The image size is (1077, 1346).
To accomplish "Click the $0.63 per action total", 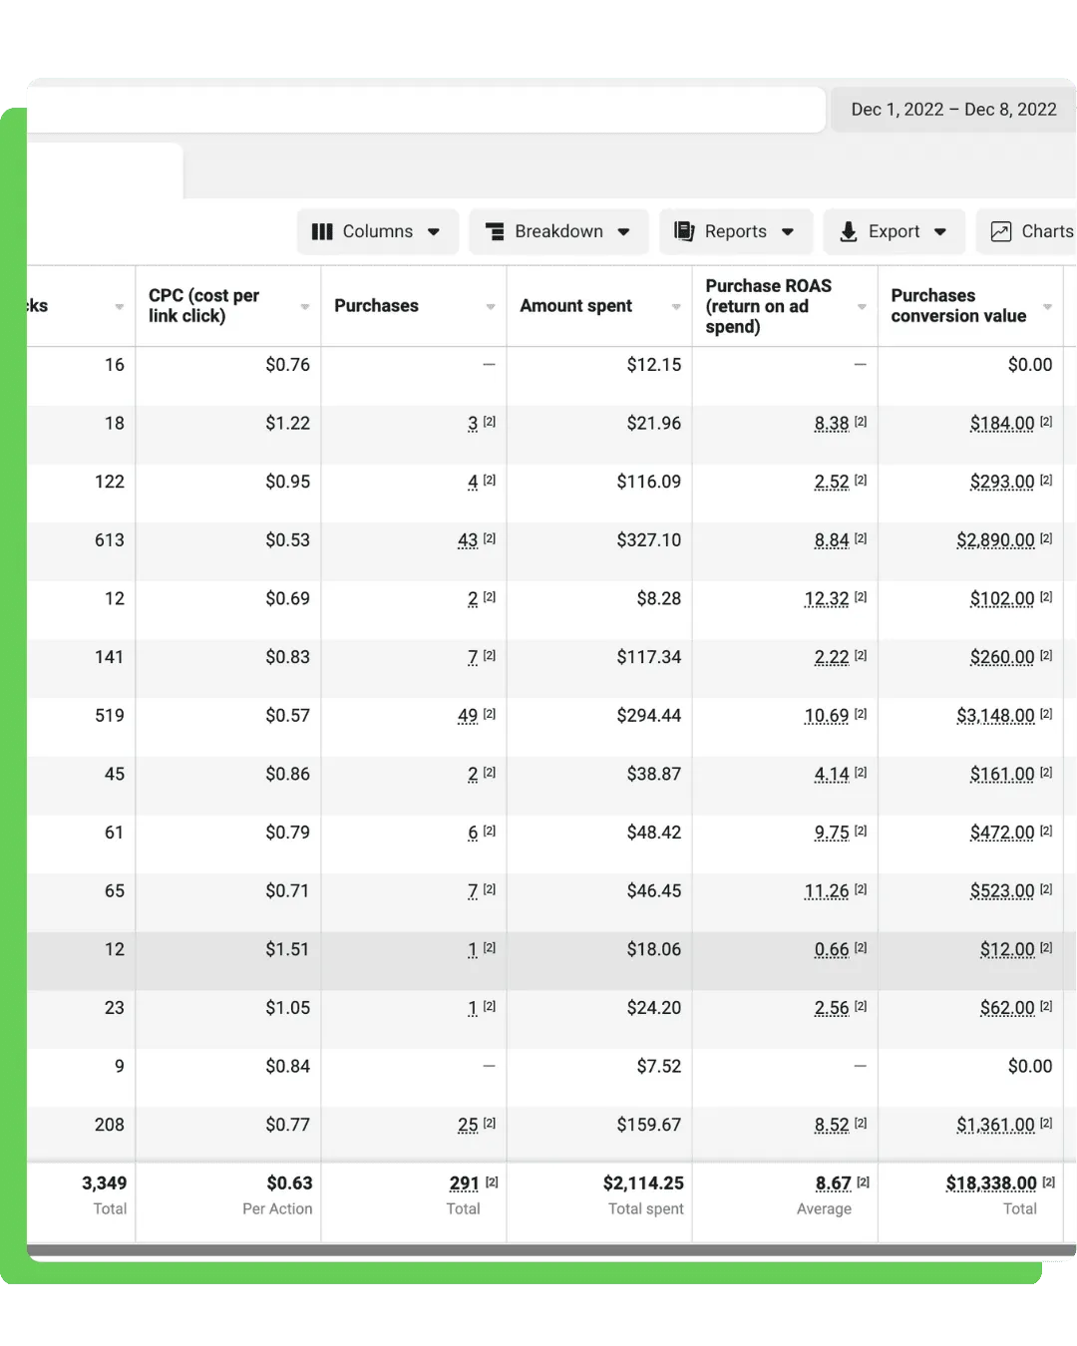I will (x=289, y=1183).
